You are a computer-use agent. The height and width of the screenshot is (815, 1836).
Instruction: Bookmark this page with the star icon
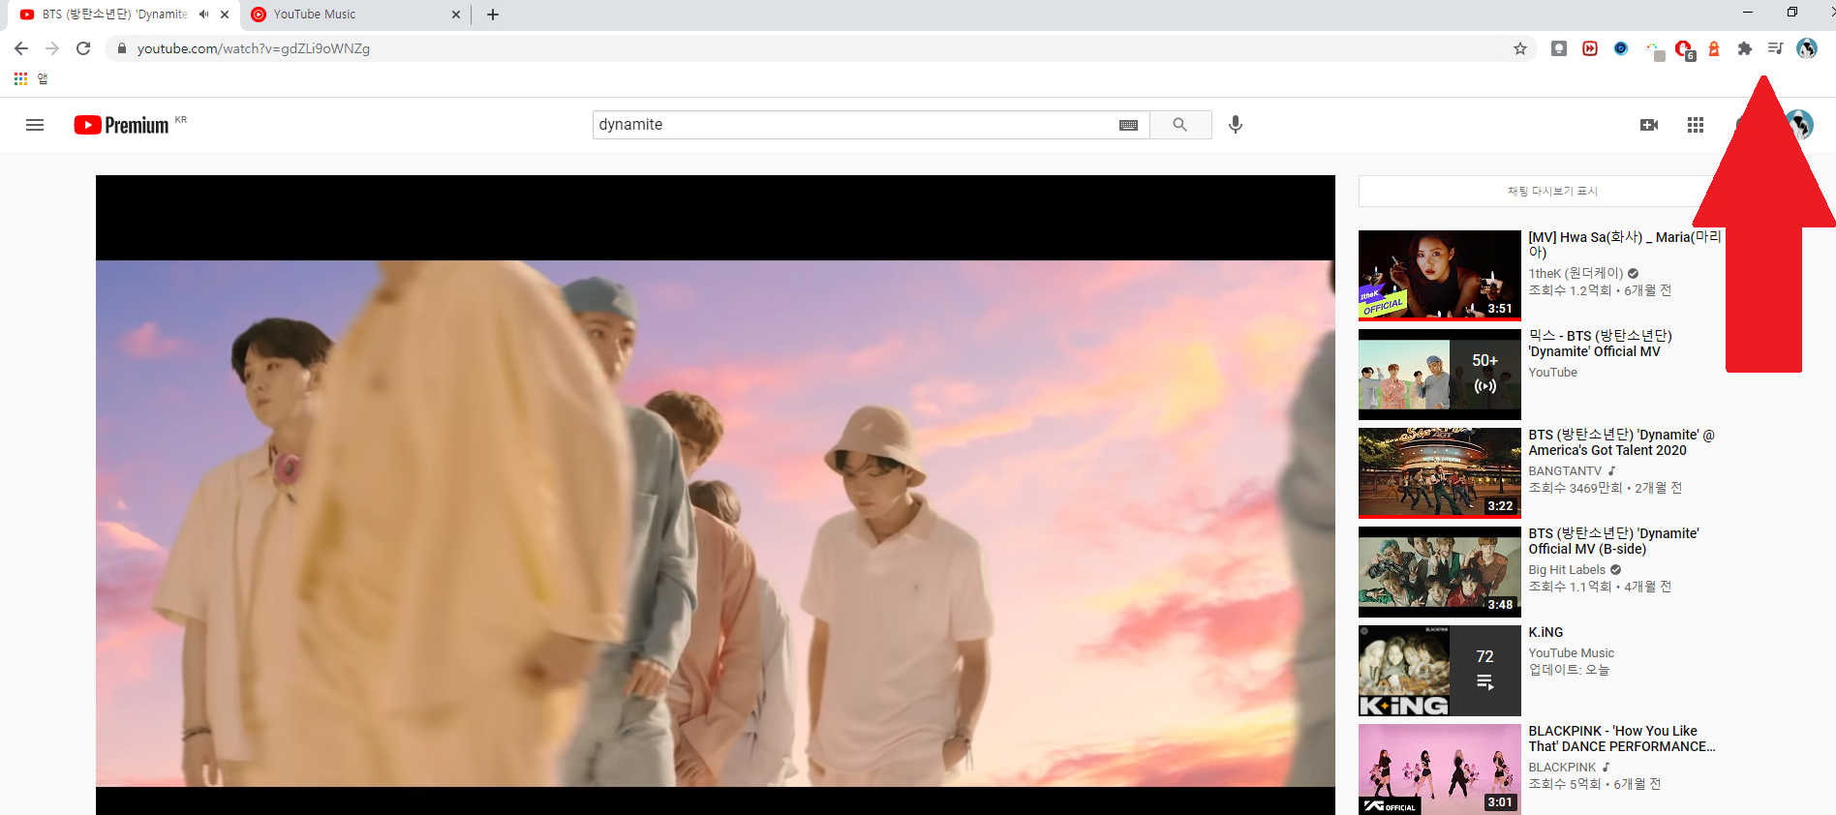pos(1520,48)
